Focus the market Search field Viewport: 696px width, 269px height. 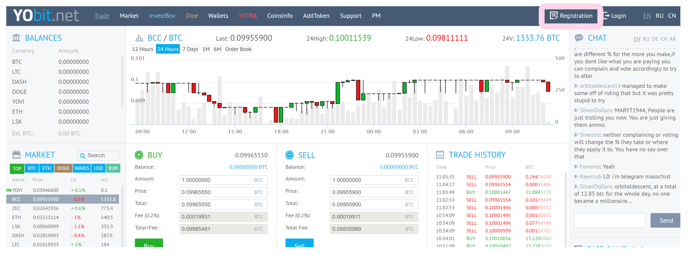[98, 155]
